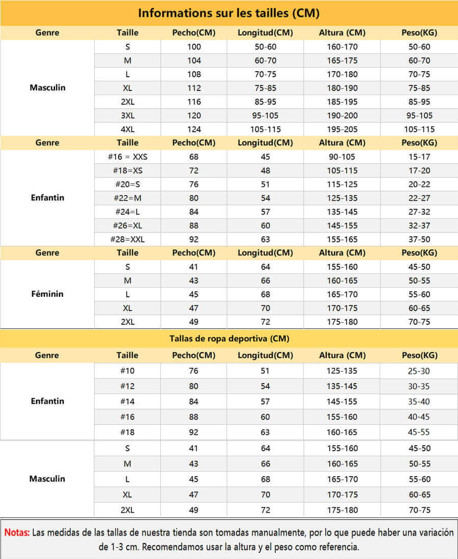Click the 124 chest measurement cell
The image size is (458, 559).
194,129
